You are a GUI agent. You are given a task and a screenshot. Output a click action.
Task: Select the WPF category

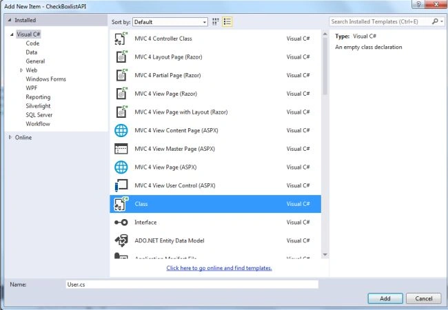pos(32,88)
